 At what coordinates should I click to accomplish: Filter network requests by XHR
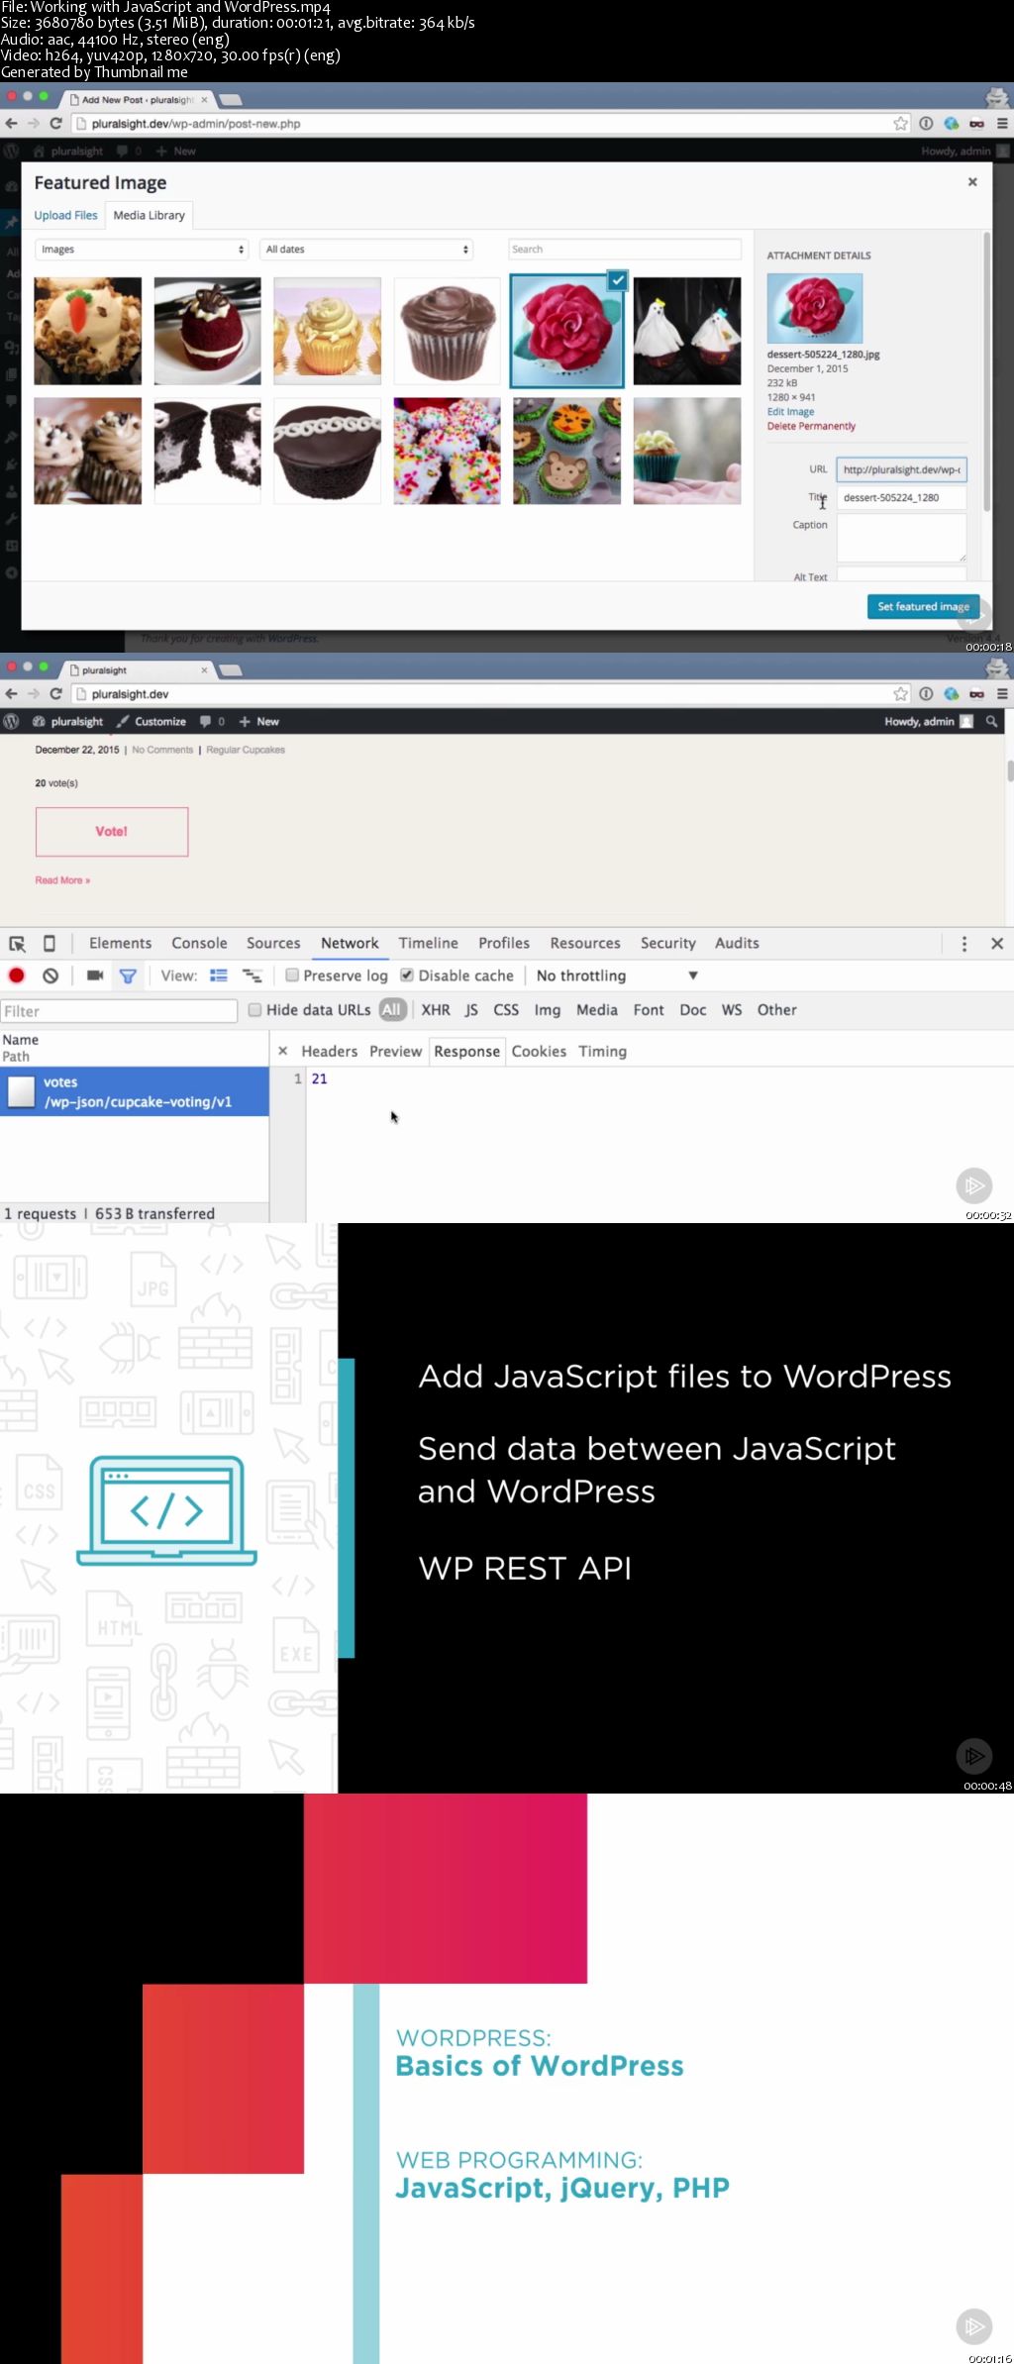click(436, 1010)
